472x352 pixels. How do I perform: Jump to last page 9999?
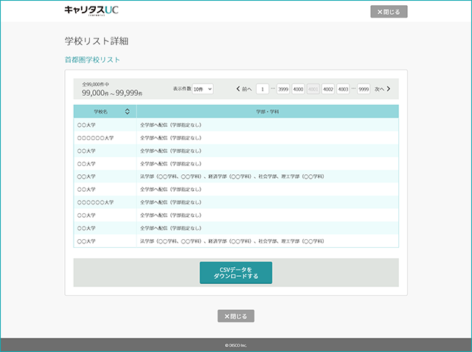pyautogui.click(x=364, y=89)
